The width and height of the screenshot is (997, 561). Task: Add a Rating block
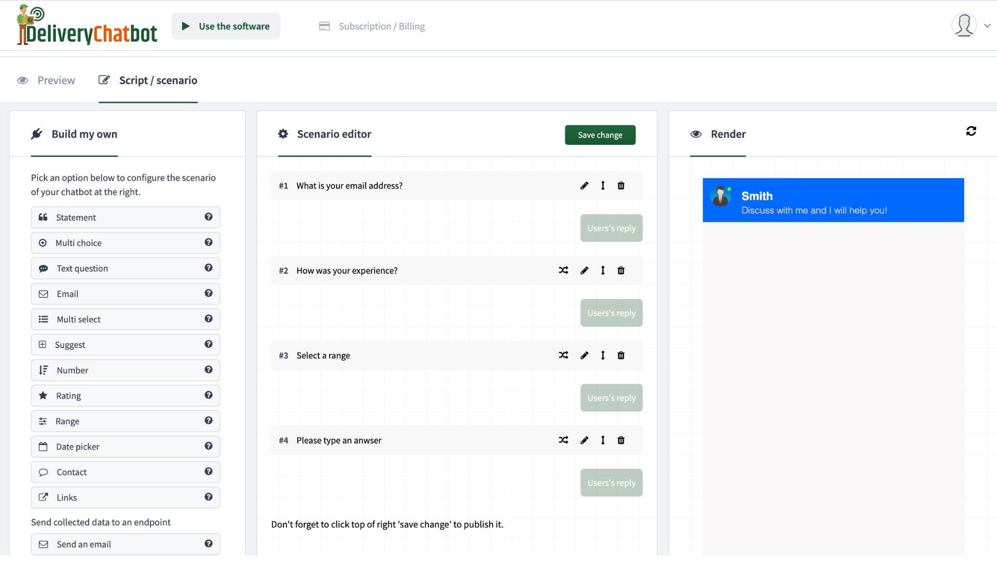point(125,395)
